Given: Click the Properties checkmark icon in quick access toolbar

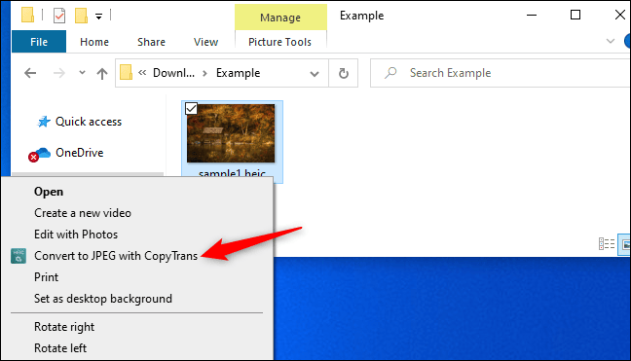Looking at the screenshot, I should click(59, 16).
